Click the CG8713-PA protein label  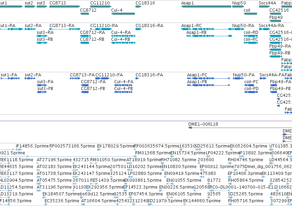(x=82, y=75)
